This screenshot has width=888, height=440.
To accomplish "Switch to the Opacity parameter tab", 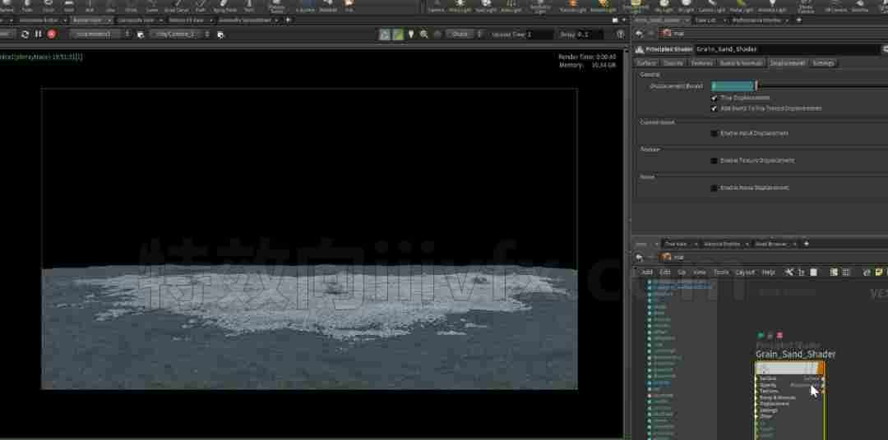I will coord(673,62).
